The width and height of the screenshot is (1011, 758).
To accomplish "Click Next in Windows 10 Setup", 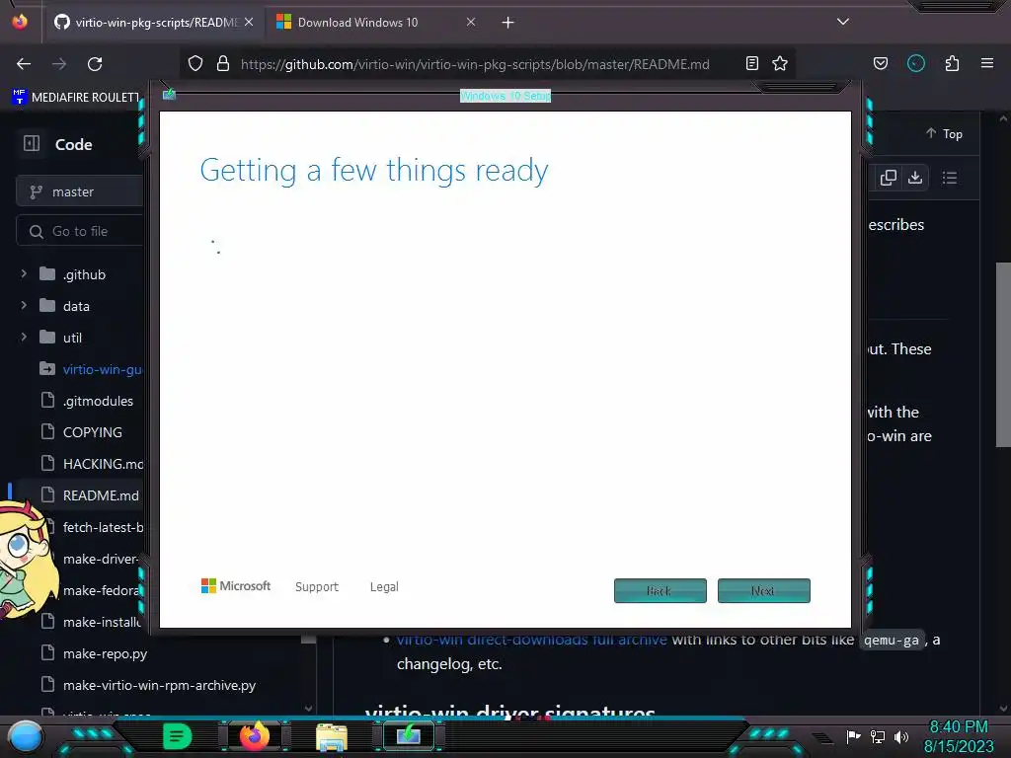I will (x=764, y=590).
